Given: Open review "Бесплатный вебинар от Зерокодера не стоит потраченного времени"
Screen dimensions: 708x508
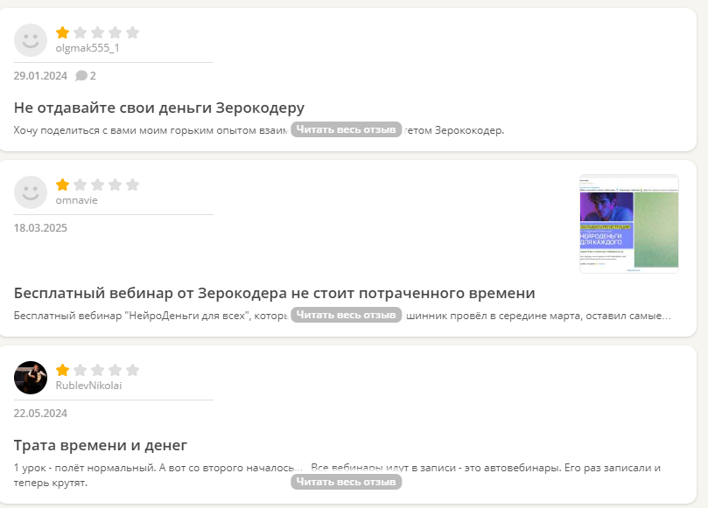Looking at the screenshot, I should 275,293.
